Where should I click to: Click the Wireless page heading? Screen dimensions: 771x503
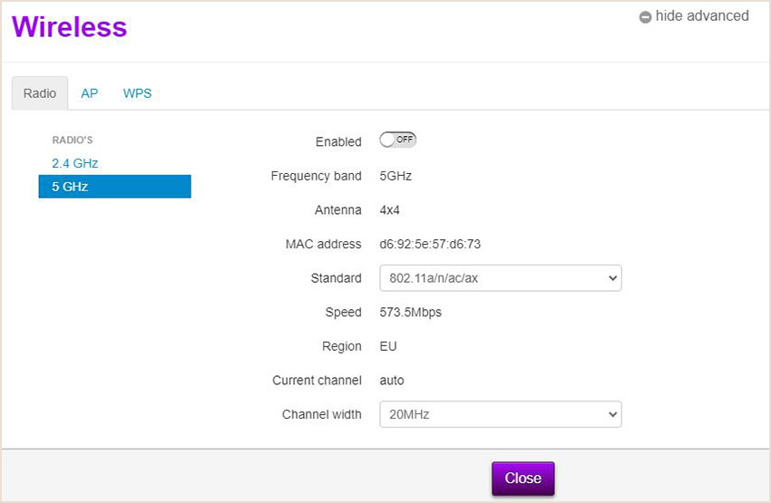tap(69, 26)
